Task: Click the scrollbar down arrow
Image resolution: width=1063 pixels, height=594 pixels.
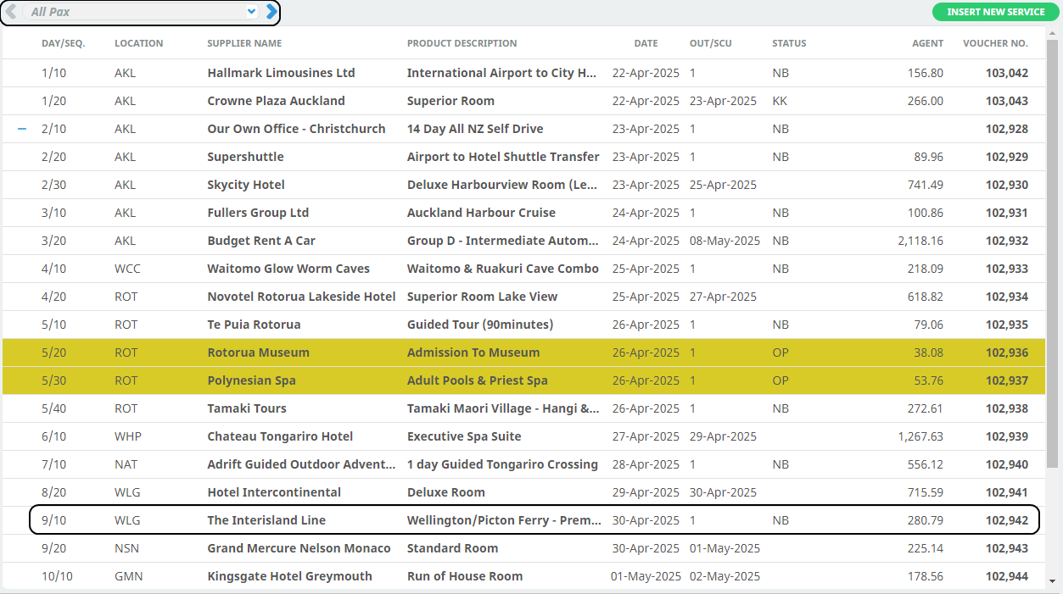Action: [1053, 581]
